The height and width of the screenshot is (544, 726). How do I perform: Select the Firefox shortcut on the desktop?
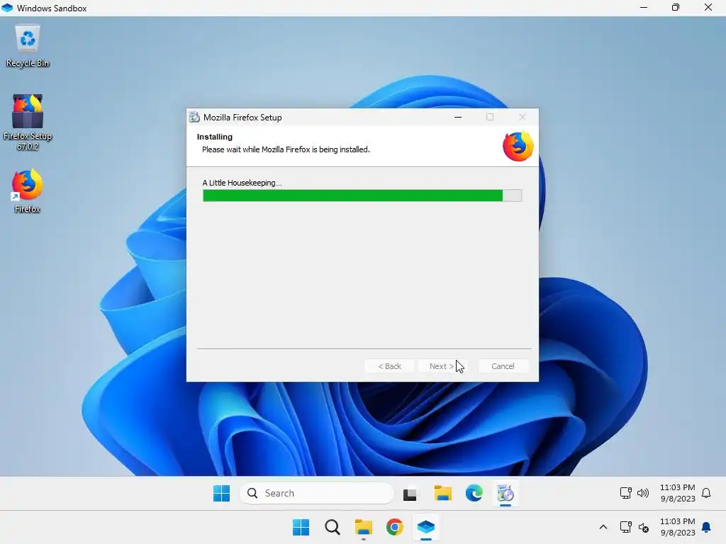click(x=28, y=191)
